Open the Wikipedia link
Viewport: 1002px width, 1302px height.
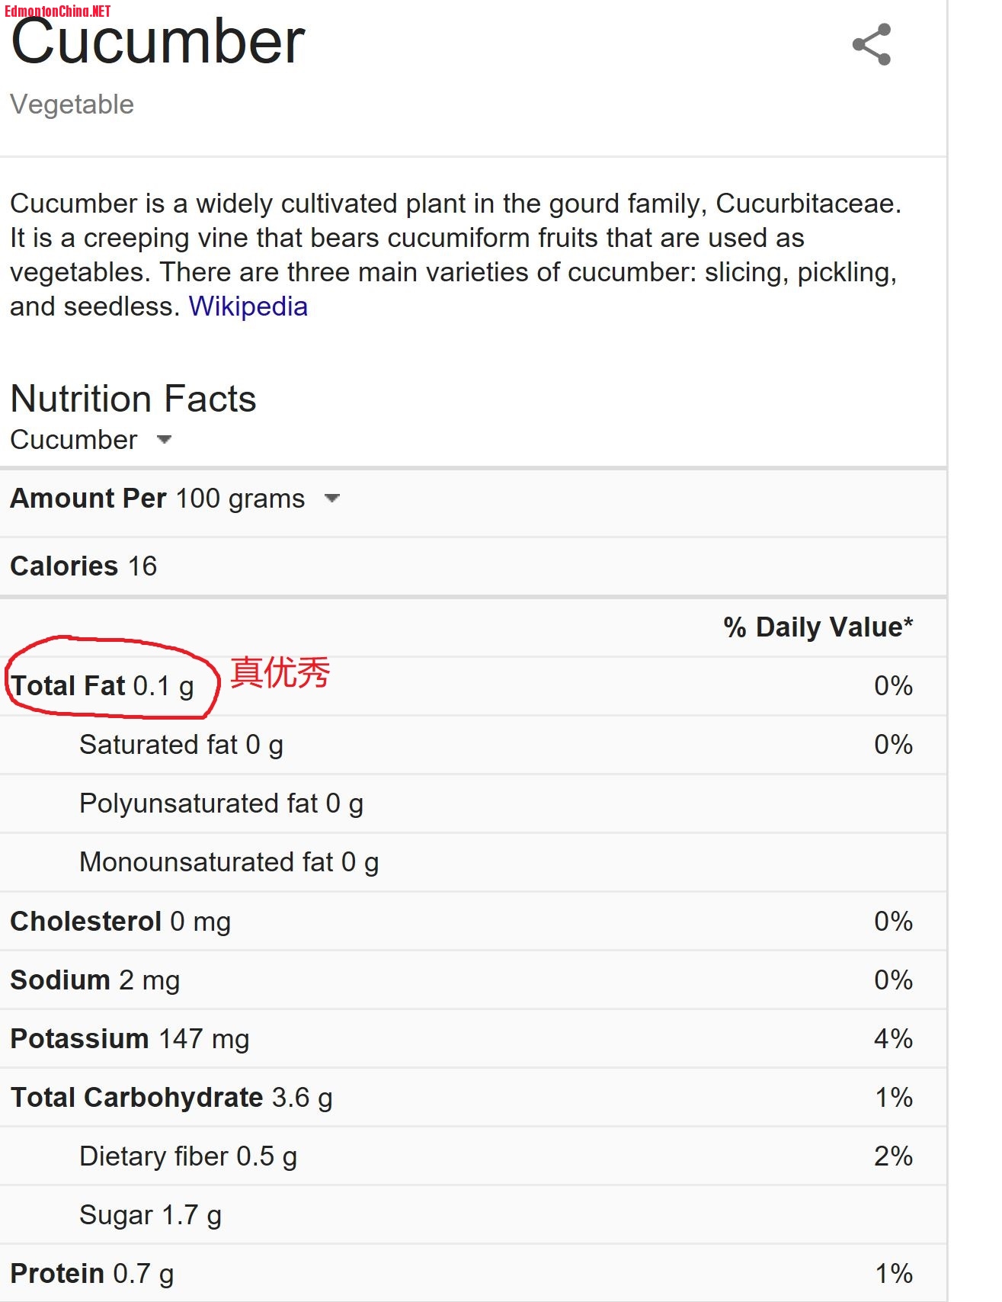pos(248,306)
